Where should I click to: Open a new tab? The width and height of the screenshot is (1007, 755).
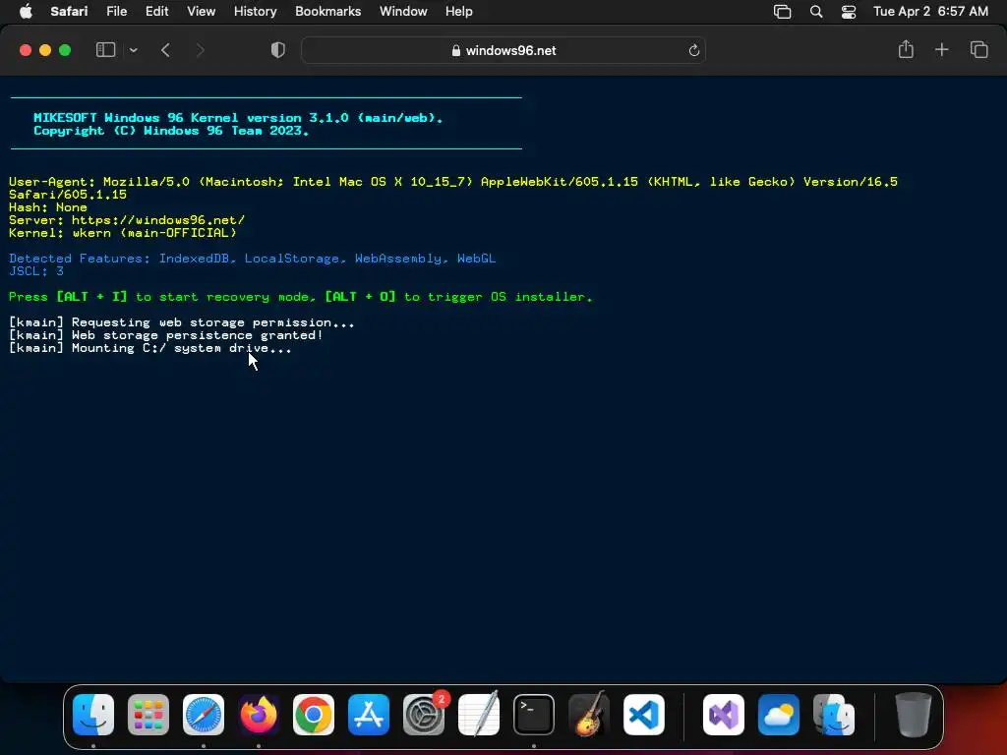(941, 49)
